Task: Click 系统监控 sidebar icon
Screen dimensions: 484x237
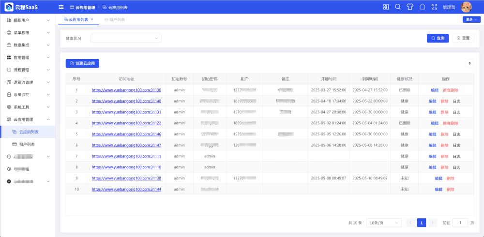Action: pyautogui.click(x=9, y=94)
